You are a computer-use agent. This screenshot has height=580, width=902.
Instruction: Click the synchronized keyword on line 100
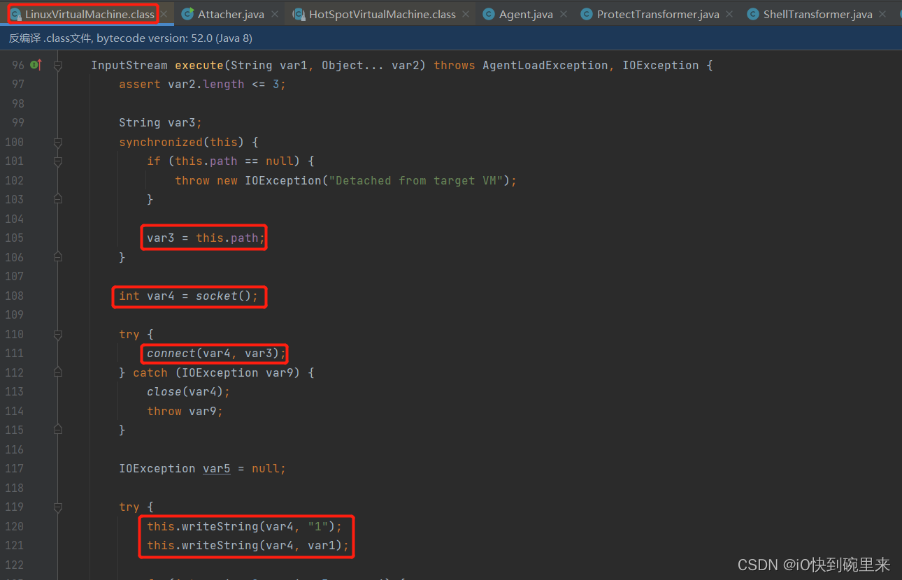[161, 142]
